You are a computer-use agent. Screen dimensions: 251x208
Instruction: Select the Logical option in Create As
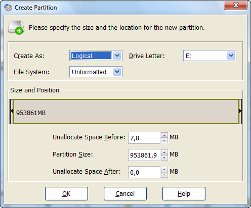click(91, 56)
